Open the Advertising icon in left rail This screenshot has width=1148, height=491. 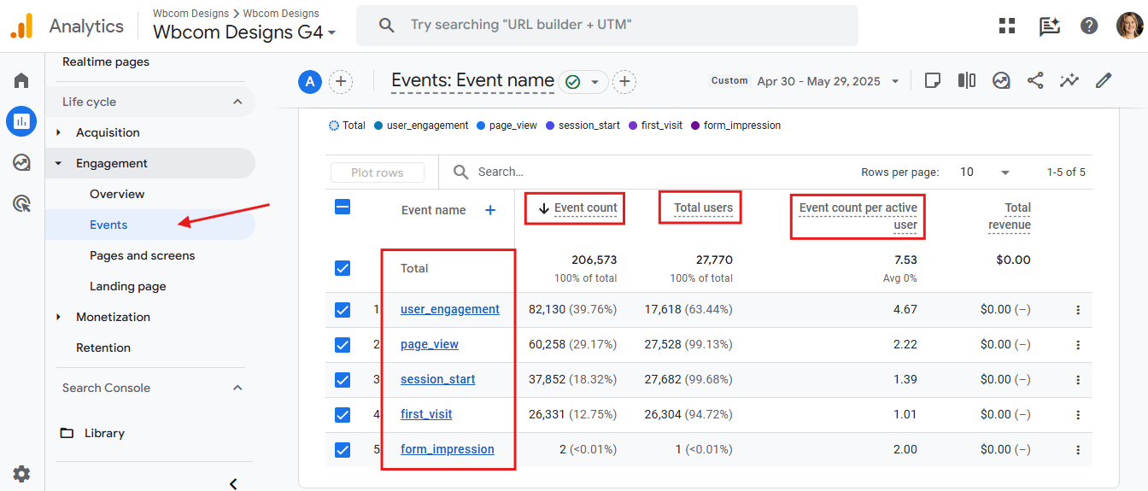(x=21, y=203)
